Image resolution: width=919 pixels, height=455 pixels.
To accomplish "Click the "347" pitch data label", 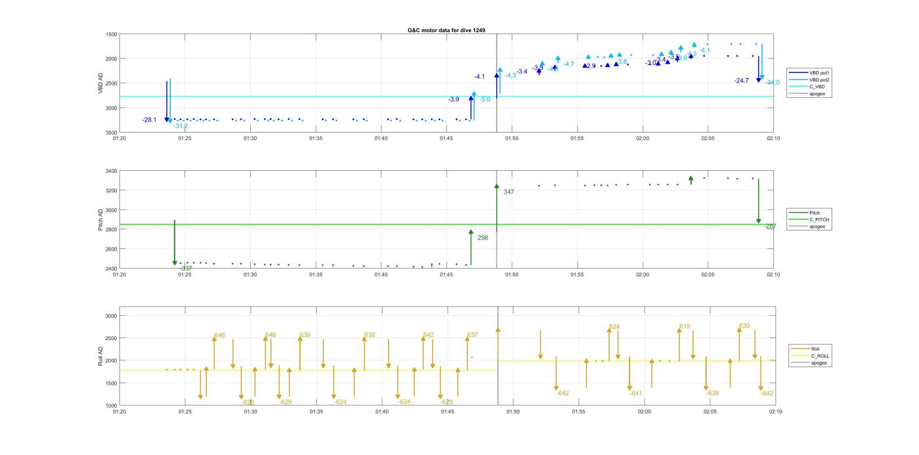I will coord(509,192).
